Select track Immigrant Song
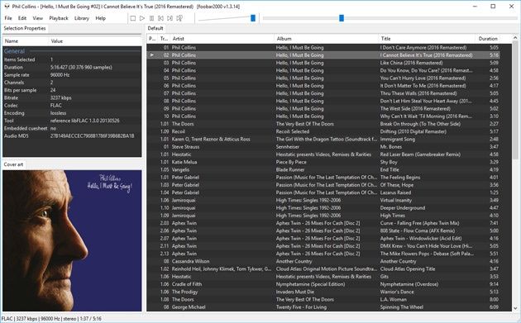521x323 pixels. pyautogui.click(x=323, y=139)
